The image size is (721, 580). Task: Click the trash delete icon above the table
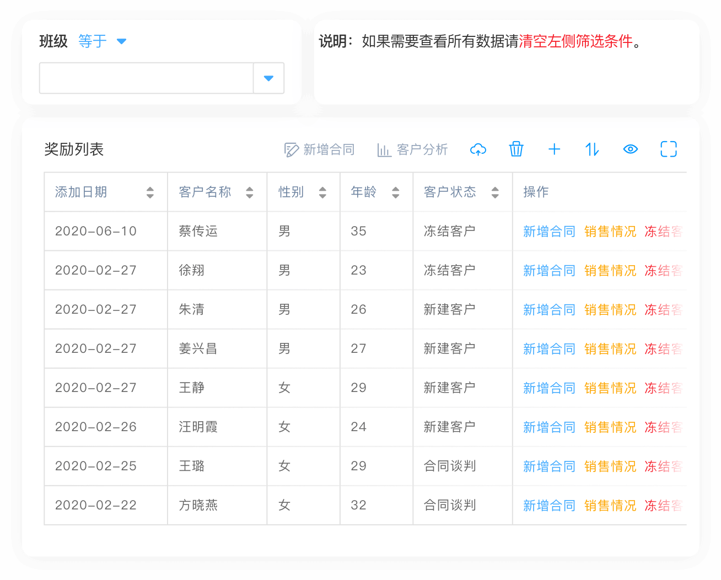click(x=516, y=149)
